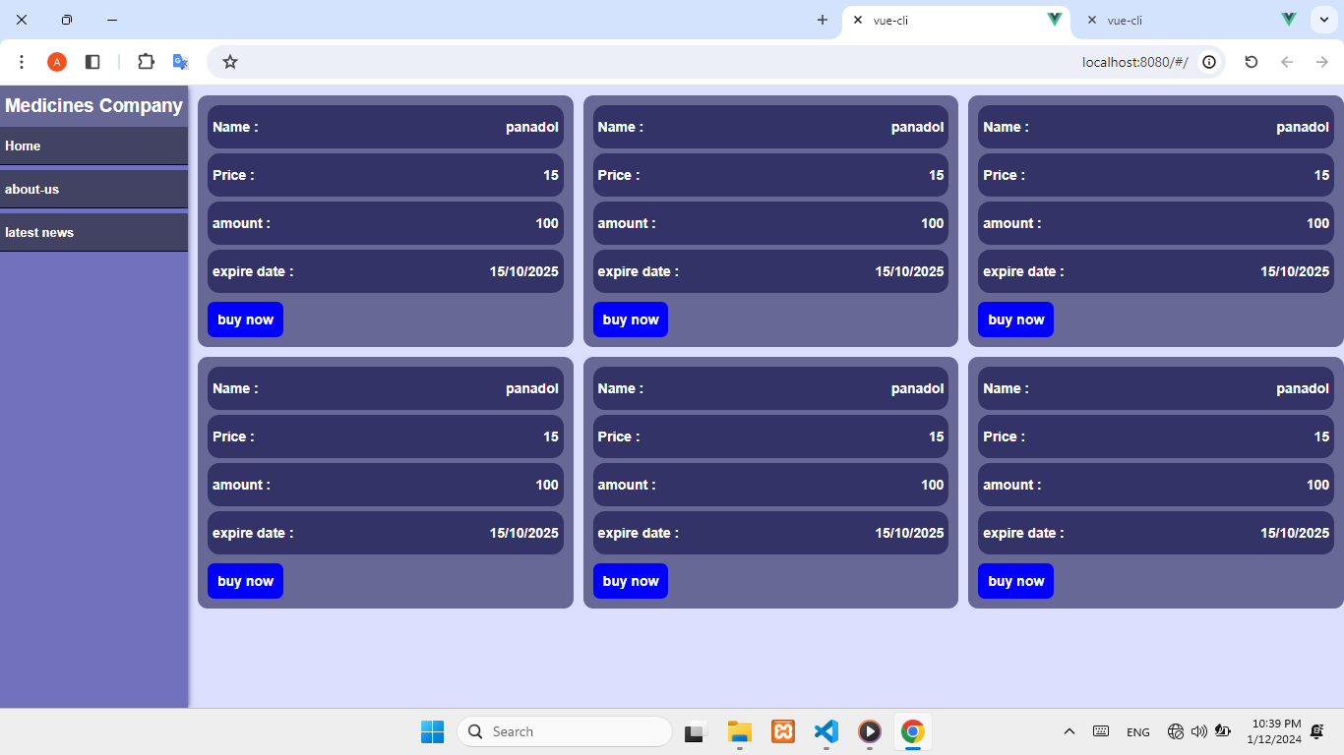1344x755 pixels.
Task: Click the orange profile avatar icon
Action: click(x=57, y=62)
